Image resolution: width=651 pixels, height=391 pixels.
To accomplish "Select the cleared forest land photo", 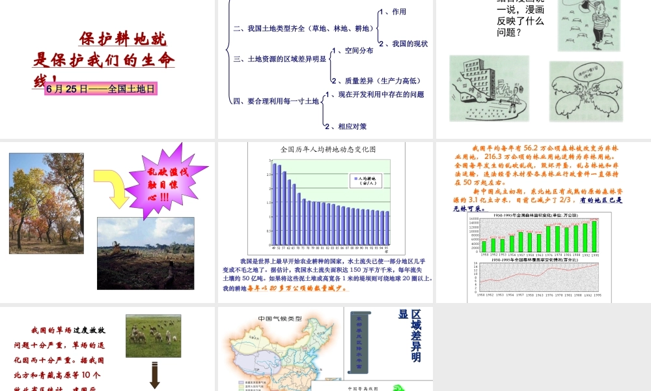I will [x=146, y=253].
